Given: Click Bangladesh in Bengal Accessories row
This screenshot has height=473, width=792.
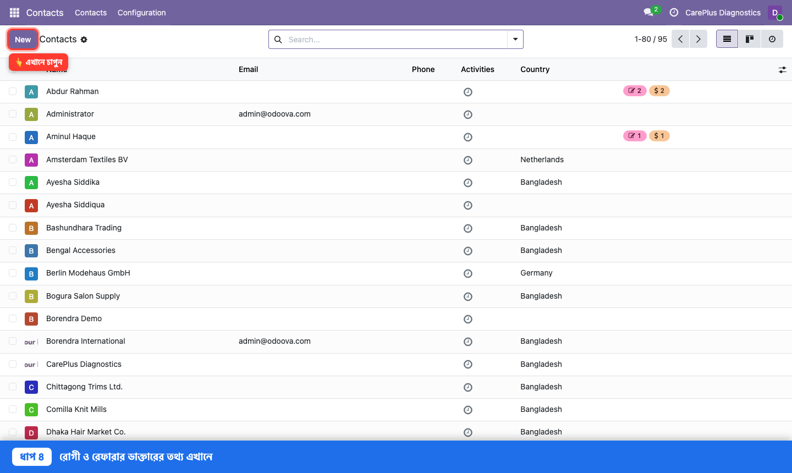Looking at the screenshot, I should tap(541, 250).
